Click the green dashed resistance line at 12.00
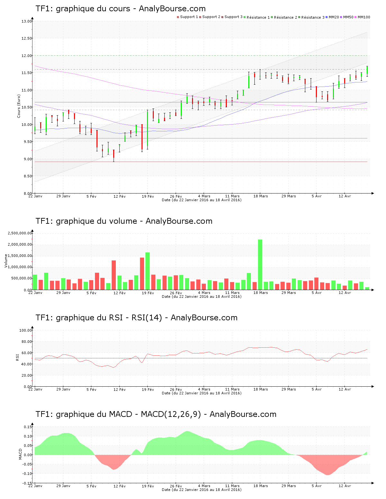The height and width of the screenshot is (499, 386). click(x=201, y=55)
